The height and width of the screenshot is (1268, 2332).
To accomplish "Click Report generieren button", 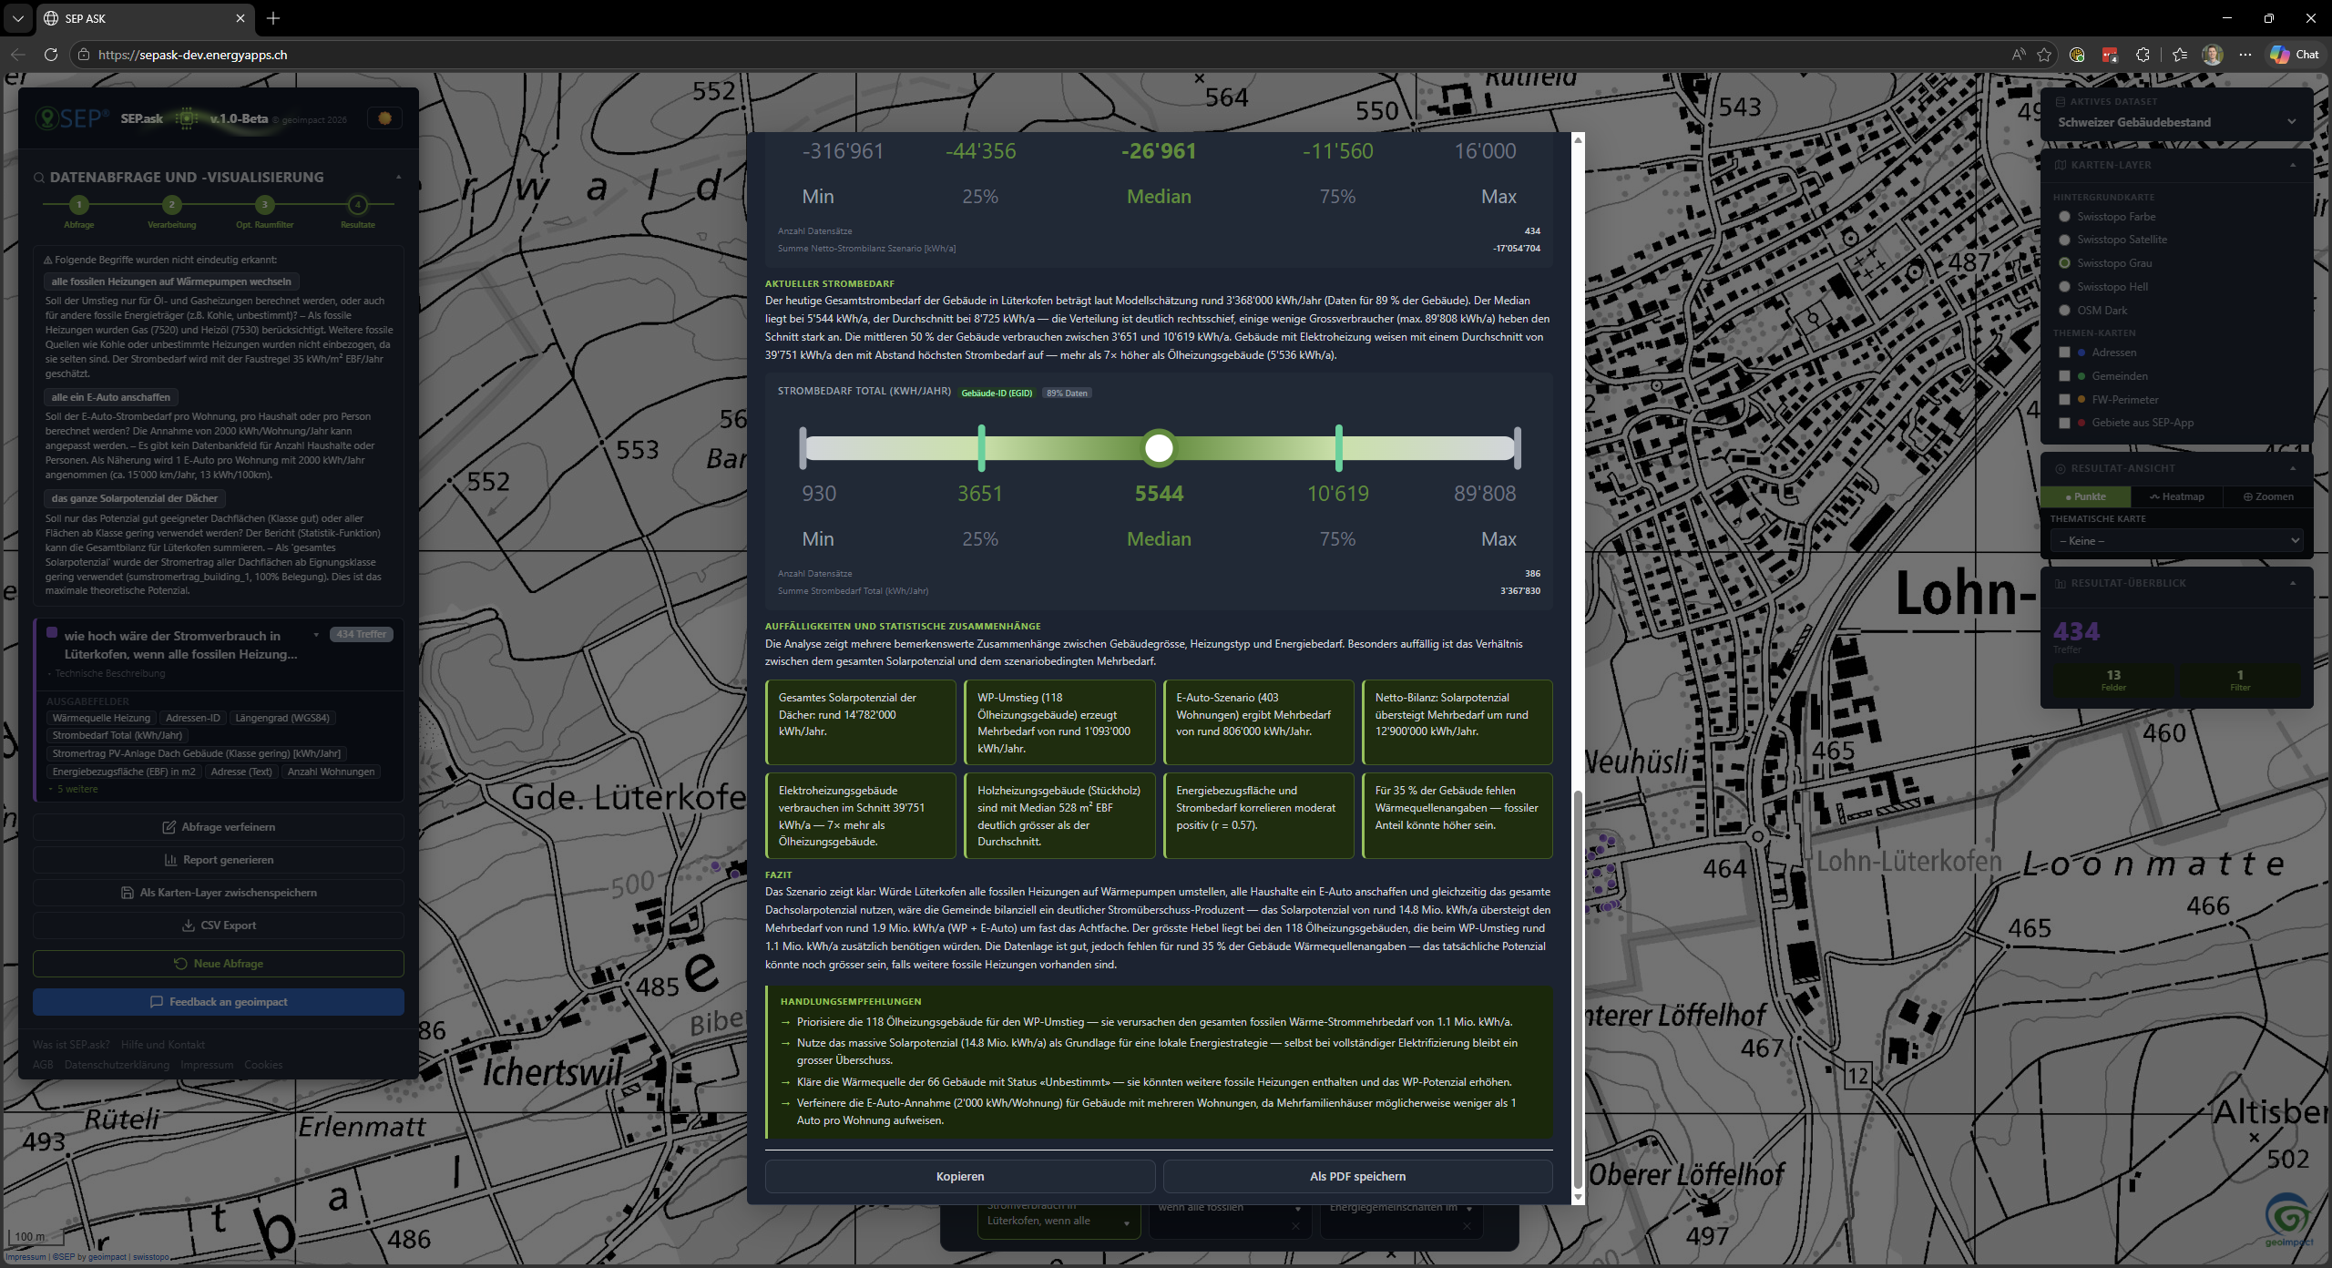I will (x=219, y=860).
